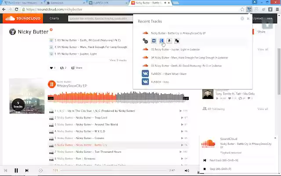Image resolution: width=281 pixels, height=176 pixels.
Task: Open Charts in SoundCloud header
Action: point(54,18)
